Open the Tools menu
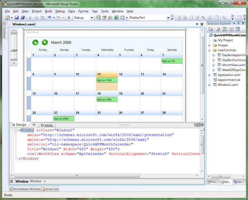 tap(105, 11)
